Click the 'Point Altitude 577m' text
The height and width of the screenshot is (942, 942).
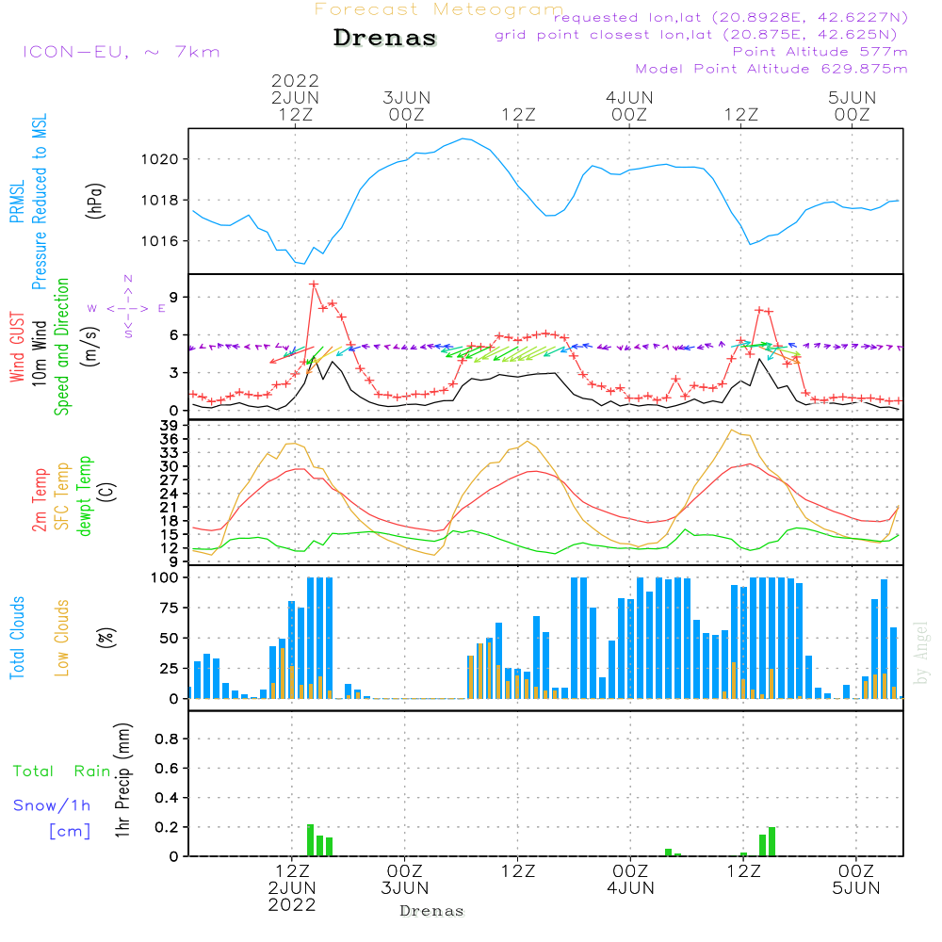820,52
